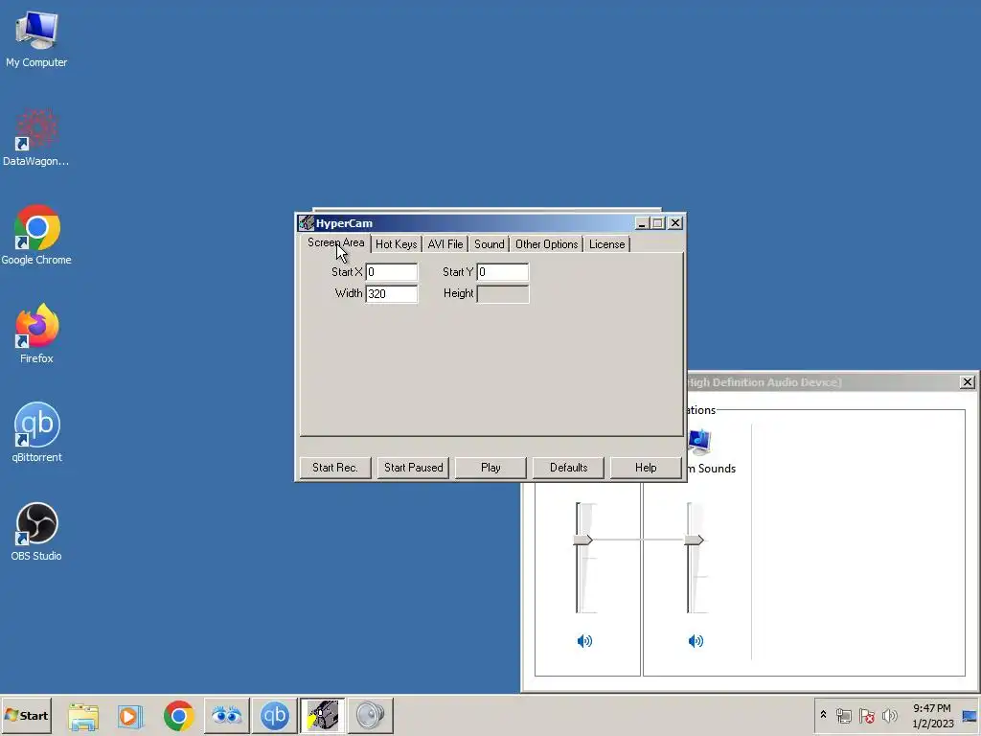Open the My Computer desktop icon
Image resolution: width=981 pixels, height=736 pixels.
(x=36, y=38)
